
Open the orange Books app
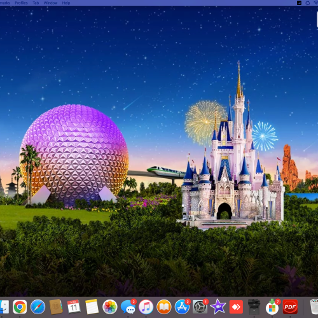pyautogui.click(x=164, y=307)
